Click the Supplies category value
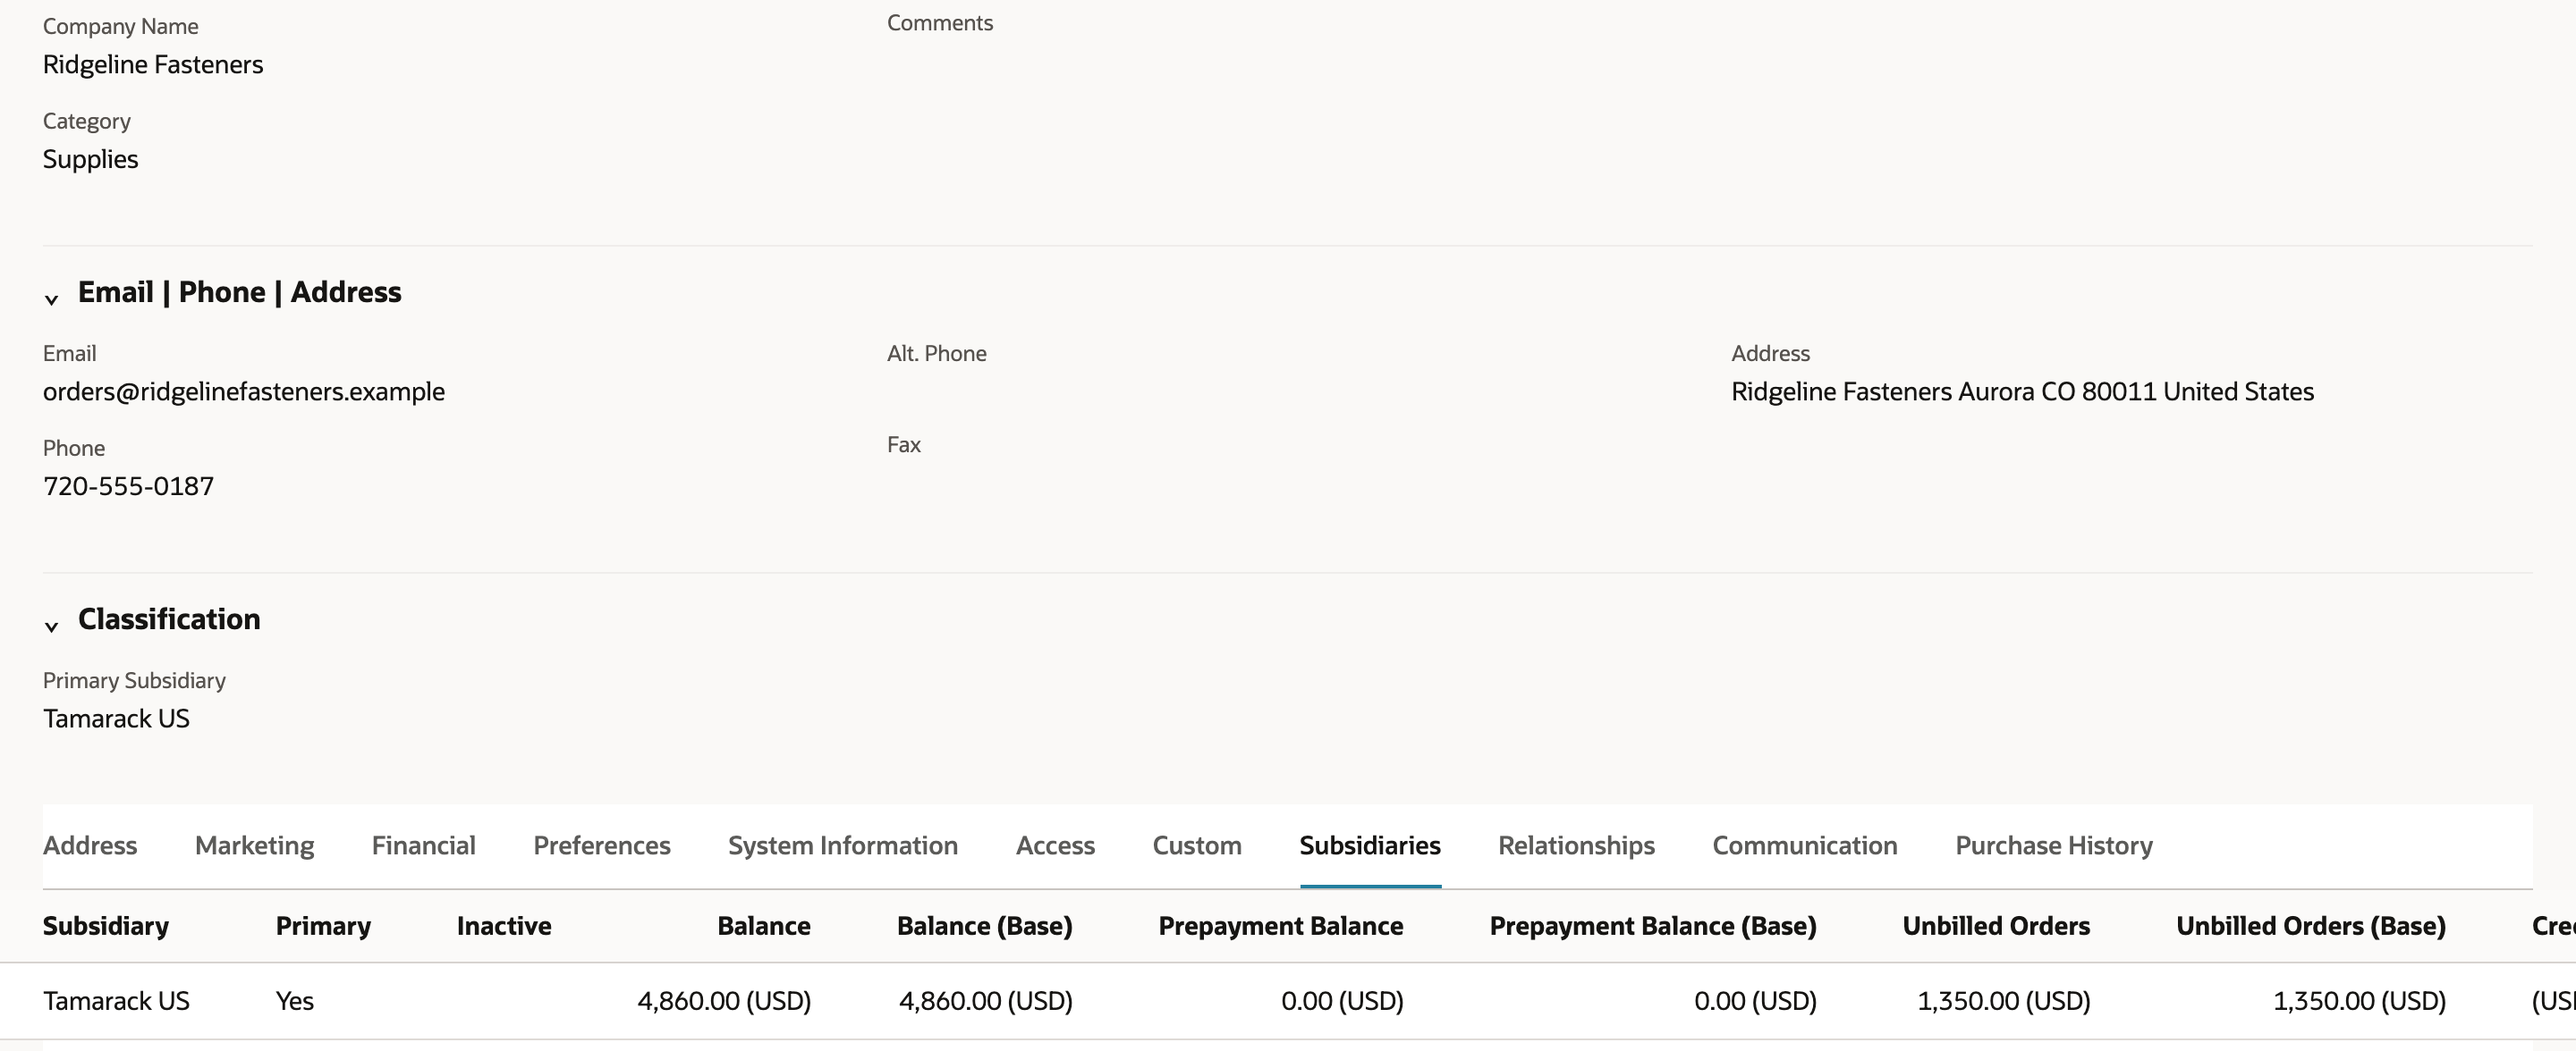Screen dimensions: 2576x1051 pyautogui.click(x=90, y=160)
